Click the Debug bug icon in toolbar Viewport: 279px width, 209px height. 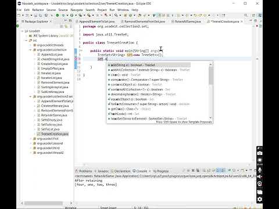tap(63, 15)
